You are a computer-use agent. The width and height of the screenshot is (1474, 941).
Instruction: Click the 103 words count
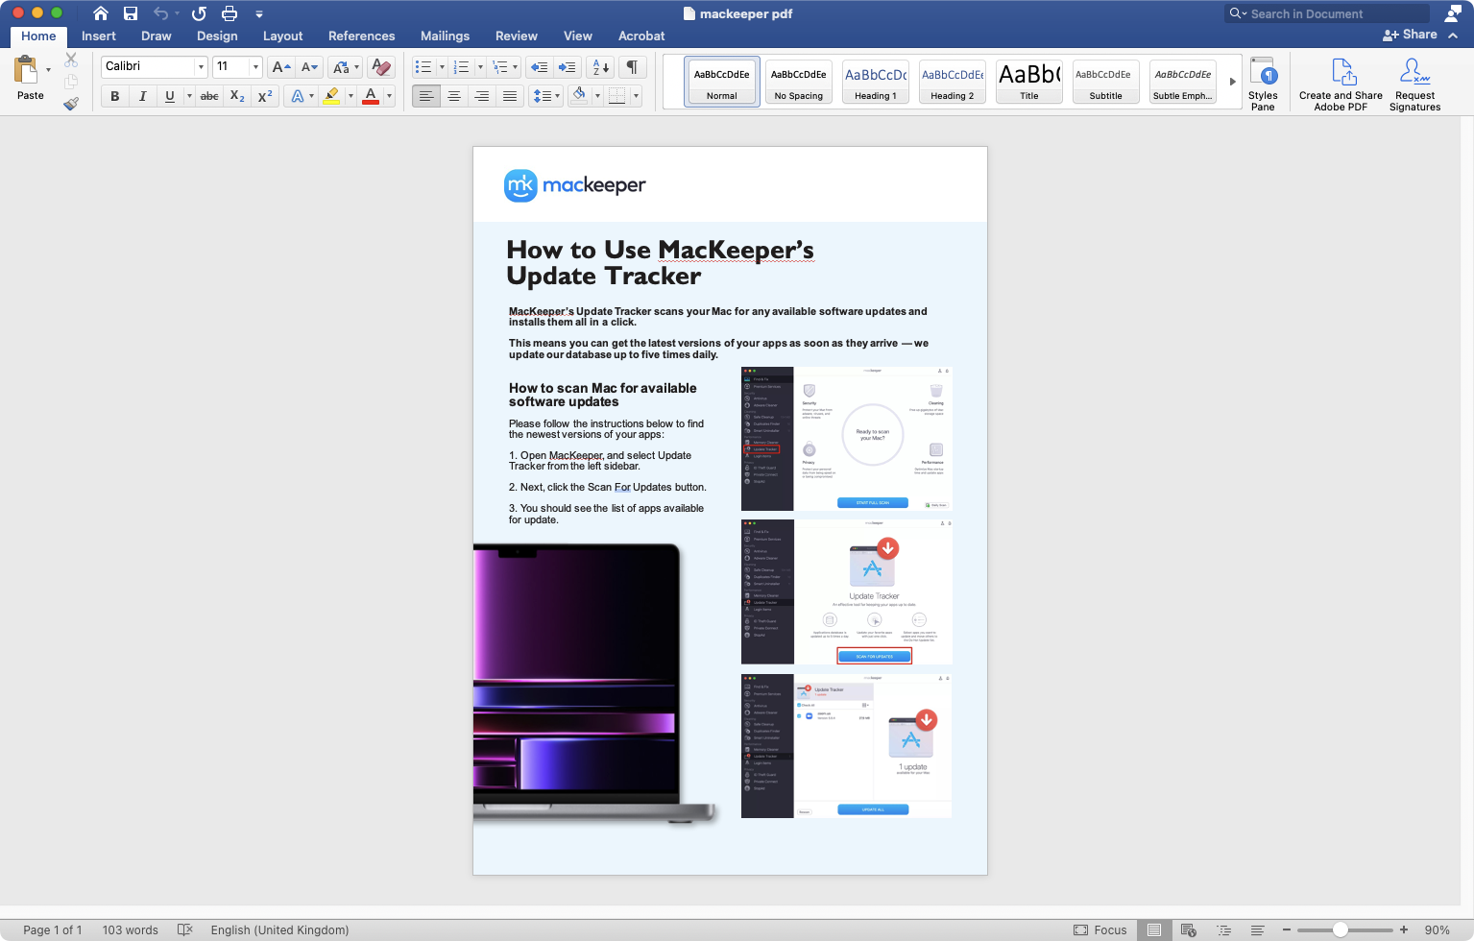click(x=131, y=929)
